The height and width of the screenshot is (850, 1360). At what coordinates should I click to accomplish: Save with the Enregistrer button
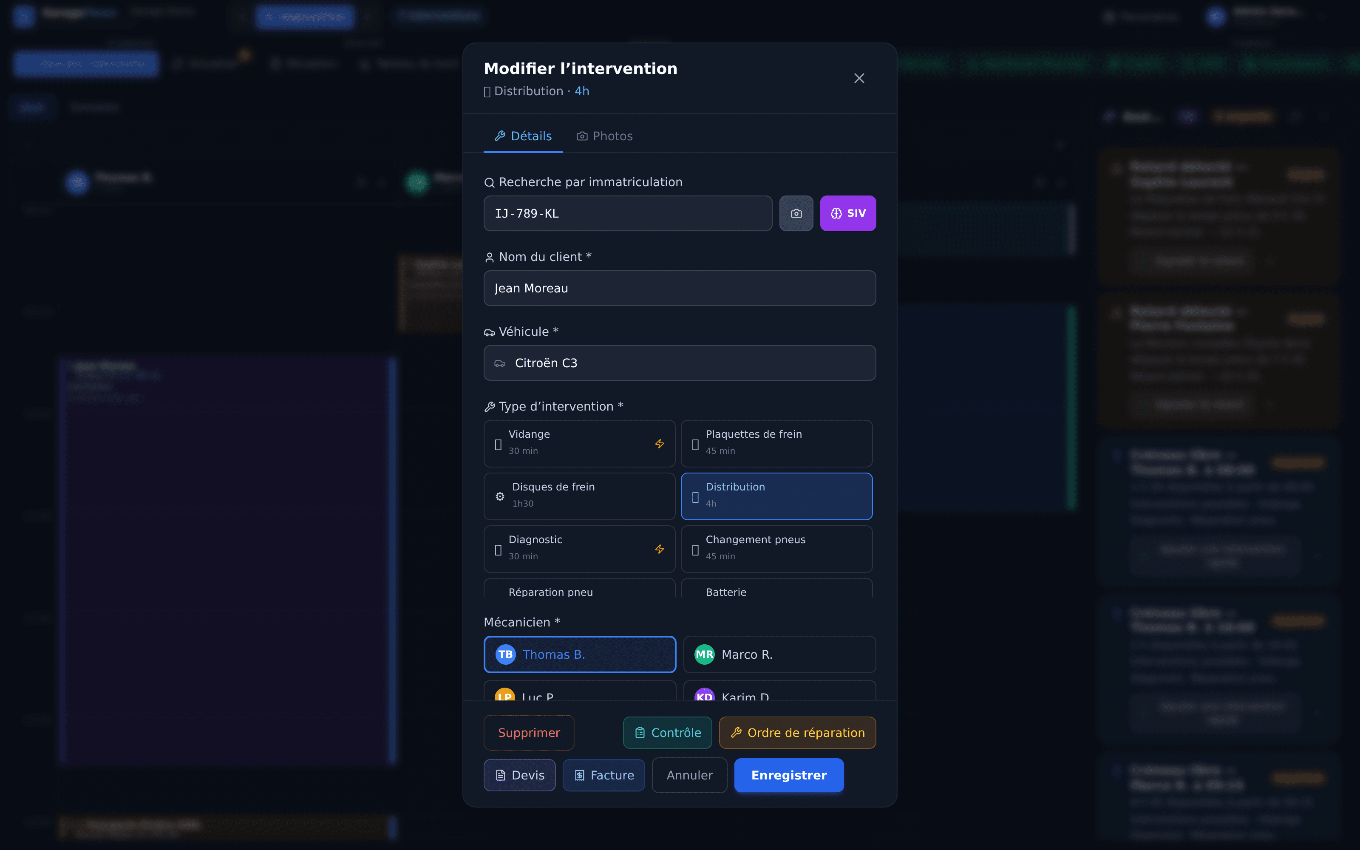pos(789,775)
